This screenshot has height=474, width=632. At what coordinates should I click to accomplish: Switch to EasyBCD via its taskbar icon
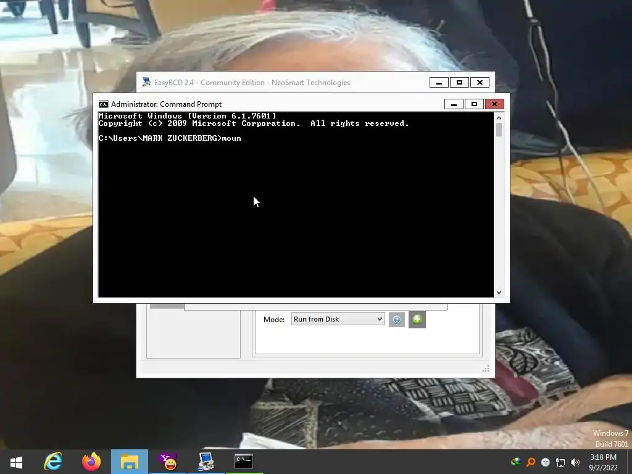(206, 462)
